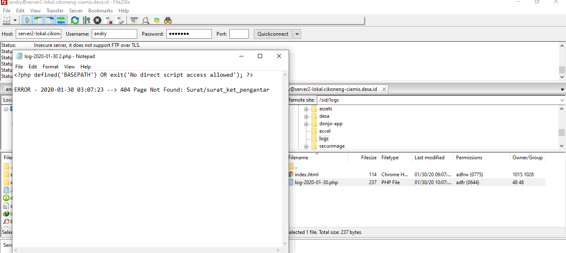The image size is (566, 253).
Task: Click inside the Port input field
Action: pyautogui.click(x=239, y=34)
